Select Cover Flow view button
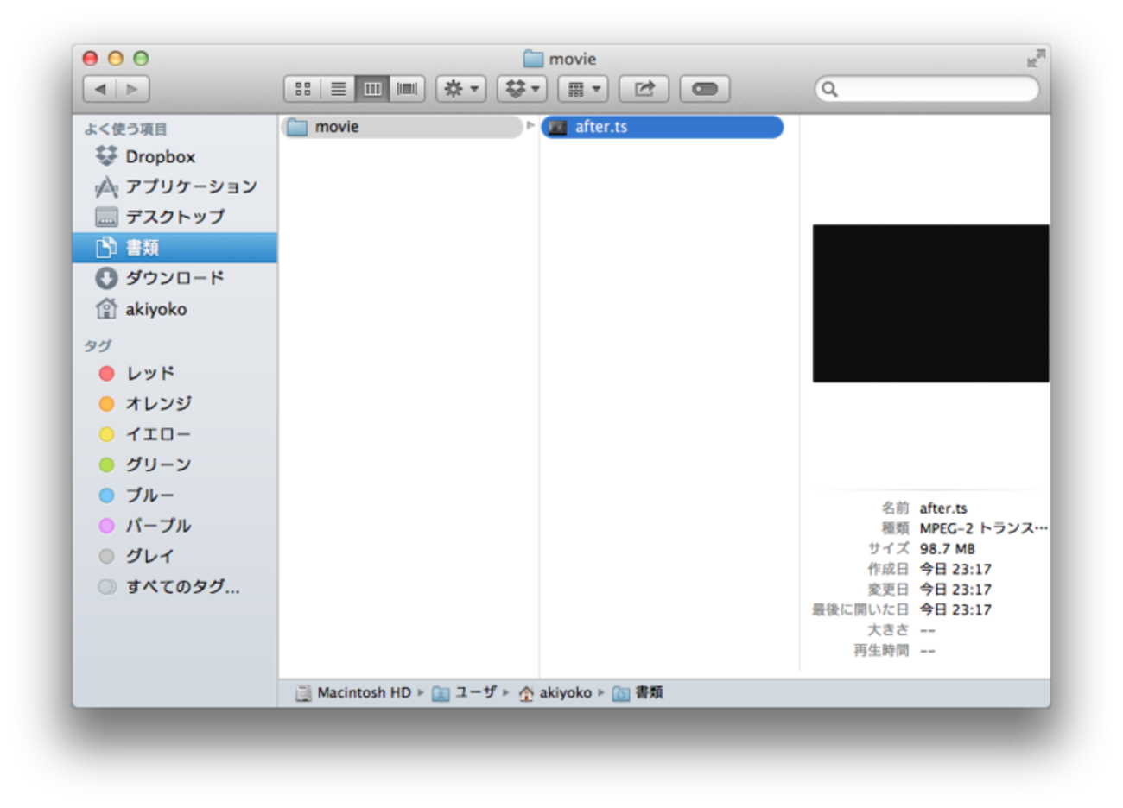Image resolution: width=1123 pixels, height=808 pixels. point(407,89)
